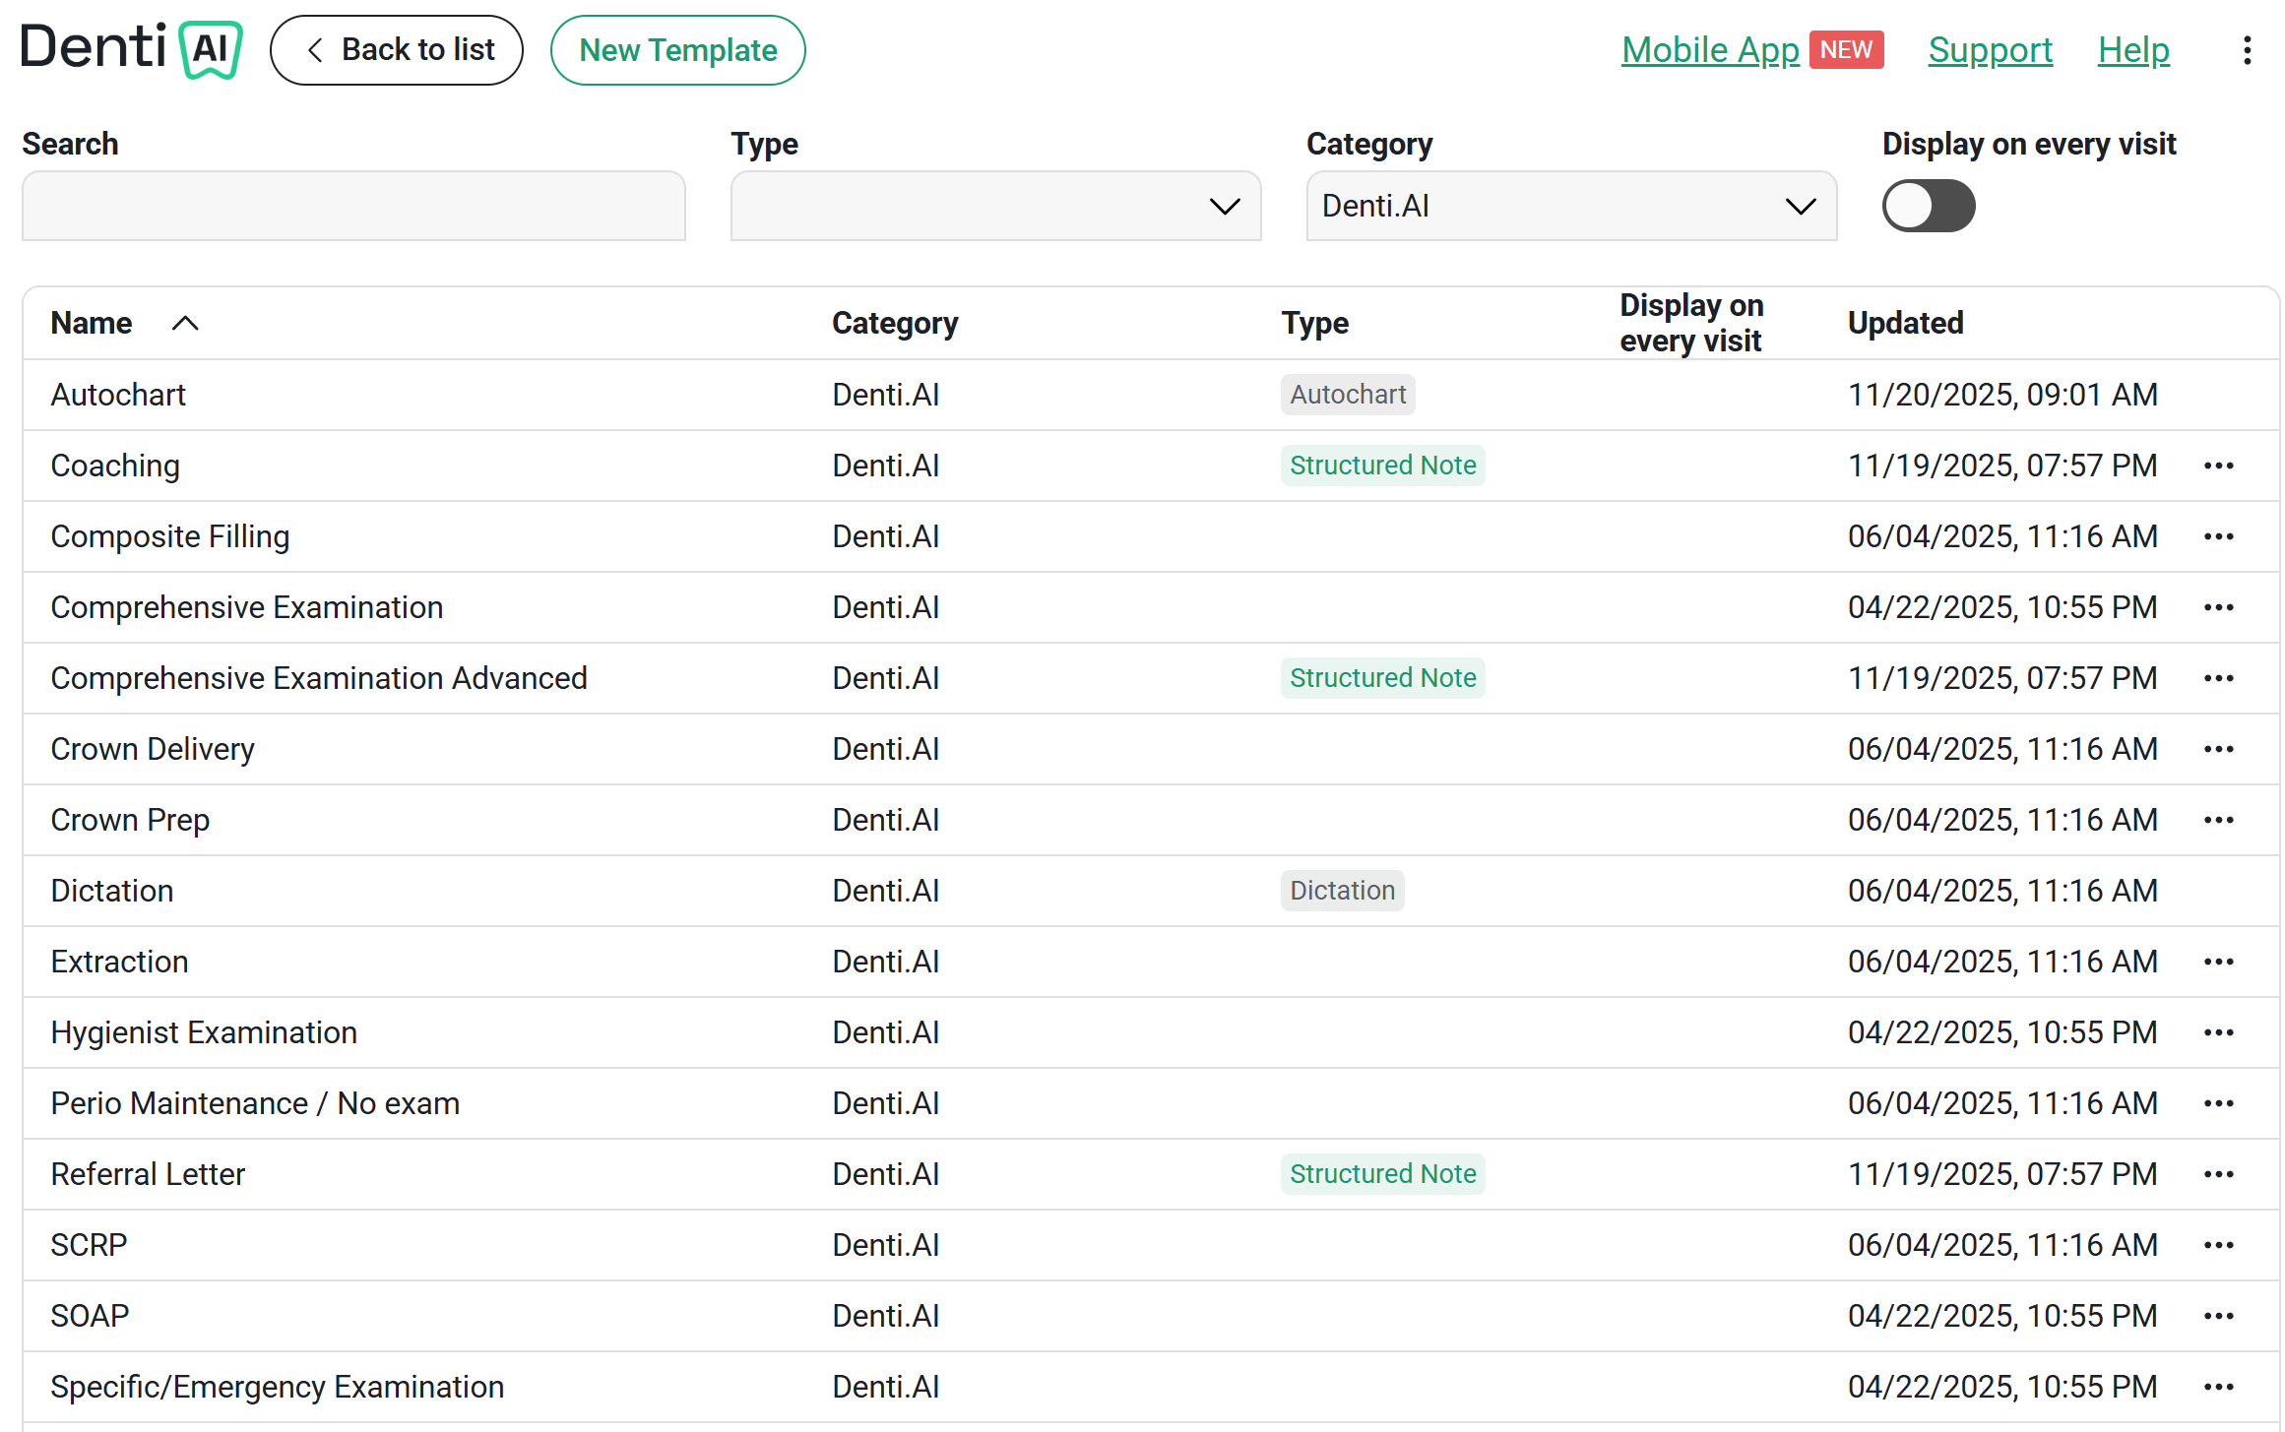Screen dimensions: 2285x1432
Task: Select the Crown Delivery template name
Action: pyautogui.click(x=153, y=749)
